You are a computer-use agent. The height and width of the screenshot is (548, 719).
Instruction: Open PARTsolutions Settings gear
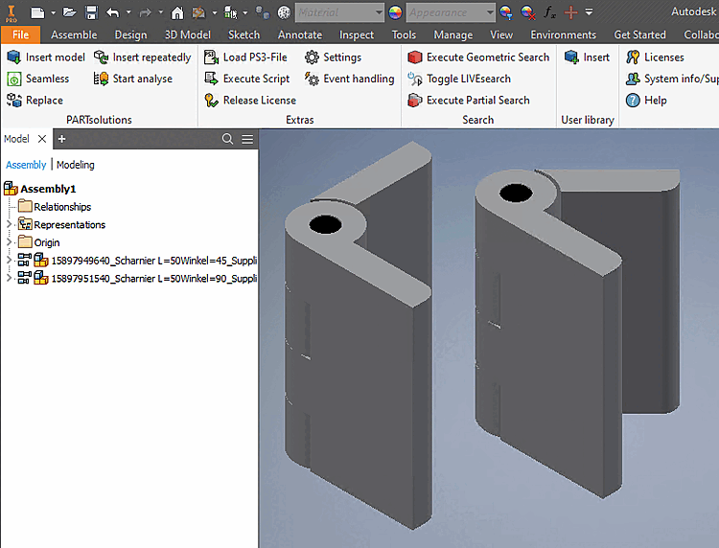[x=313, y=57]
